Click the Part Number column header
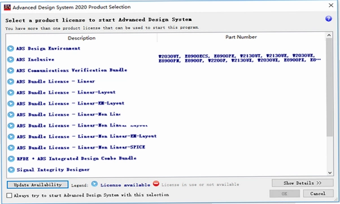340x204 pixels. pyautogui.click(x=241, y=37)
